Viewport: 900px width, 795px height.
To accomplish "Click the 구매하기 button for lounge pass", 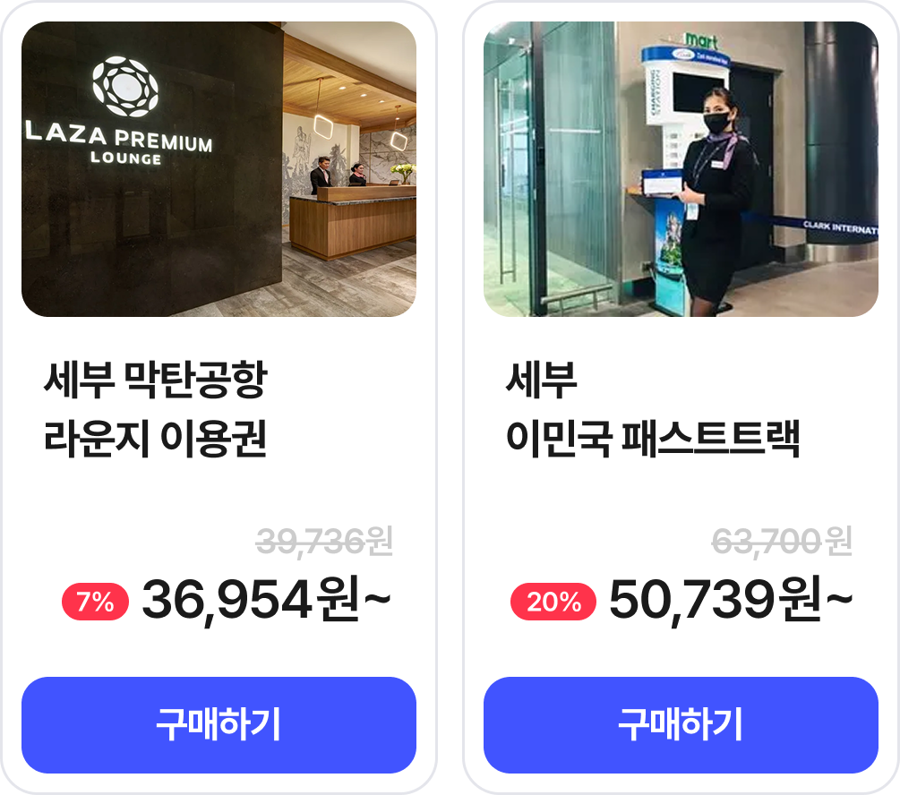I will click(219, 724).
